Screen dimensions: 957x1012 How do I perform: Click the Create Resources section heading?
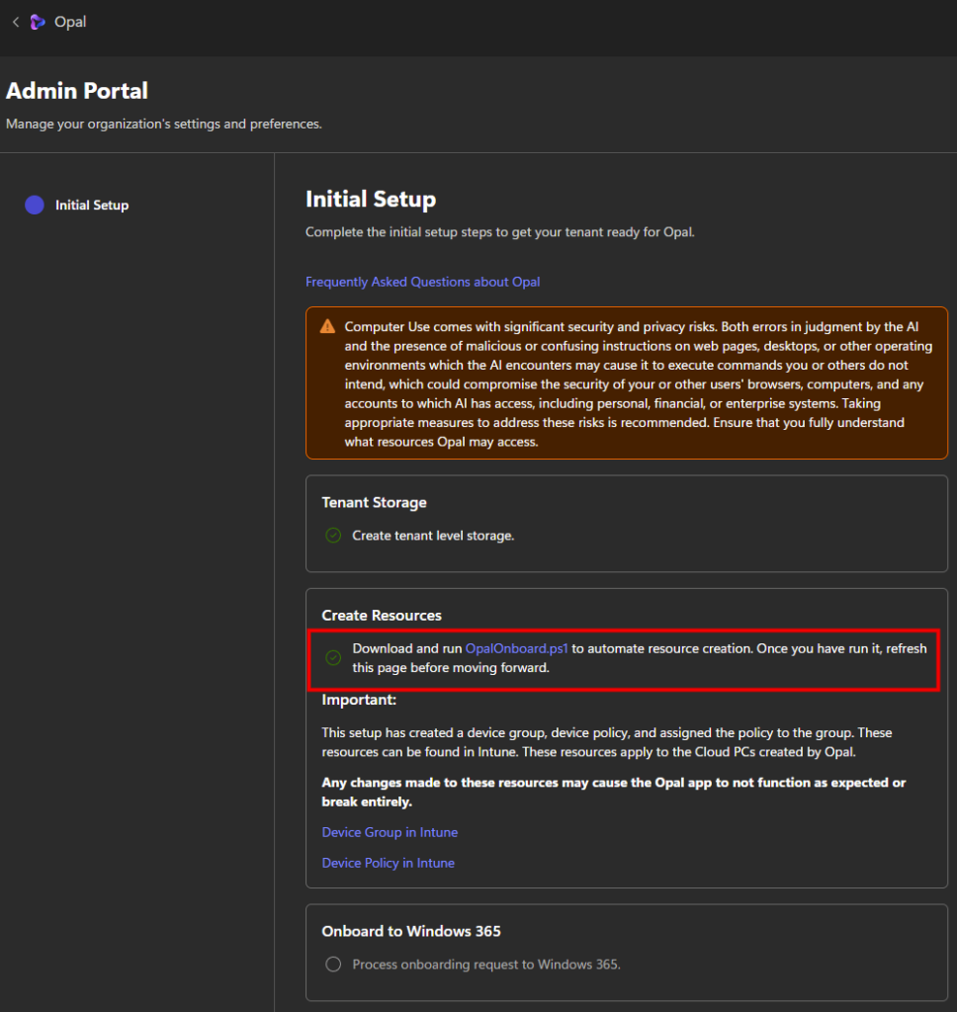pos(381,616)
